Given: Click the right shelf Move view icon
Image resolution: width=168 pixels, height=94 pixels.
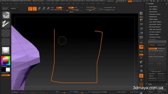Looking at the screenshot, I should click(x=141, y=62).
